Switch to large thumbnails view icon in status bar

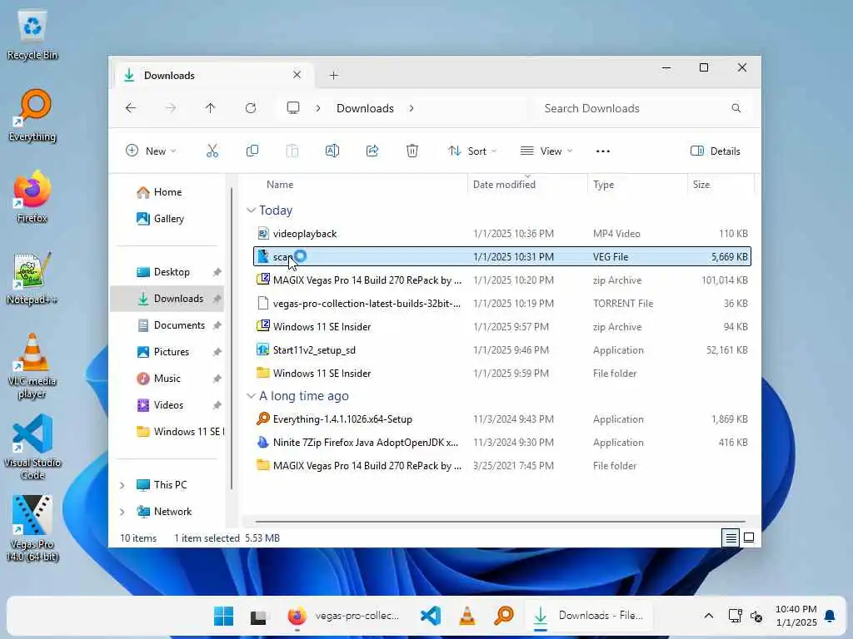(x=749, y=538)
